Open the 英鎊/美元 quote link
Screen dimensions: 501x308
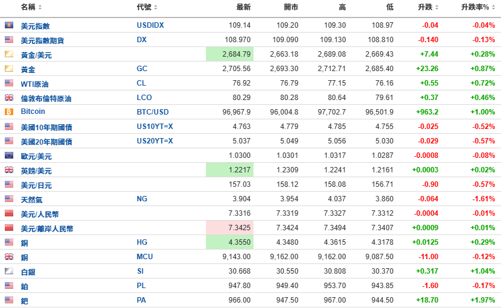(x=36, y=171)
